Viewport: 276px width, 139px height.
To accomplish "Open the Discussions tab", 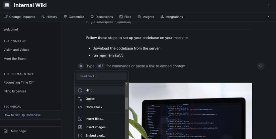I will [102, 17].
